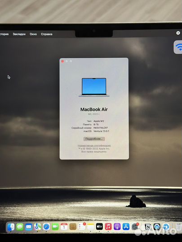Click the Подробнее... button

[94, 139]
